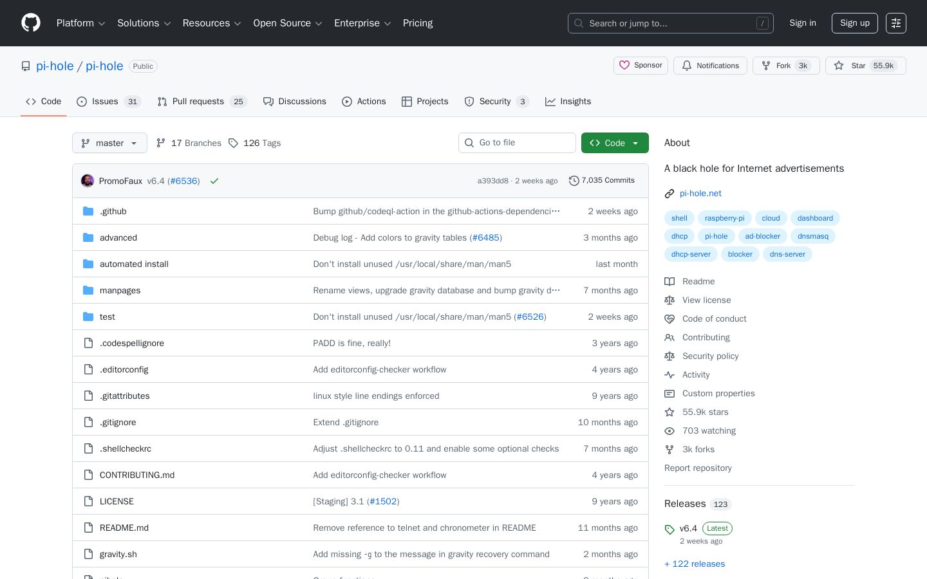Open the gravity.sh file
Screen dimensions: 927x579
pos(118,554)
